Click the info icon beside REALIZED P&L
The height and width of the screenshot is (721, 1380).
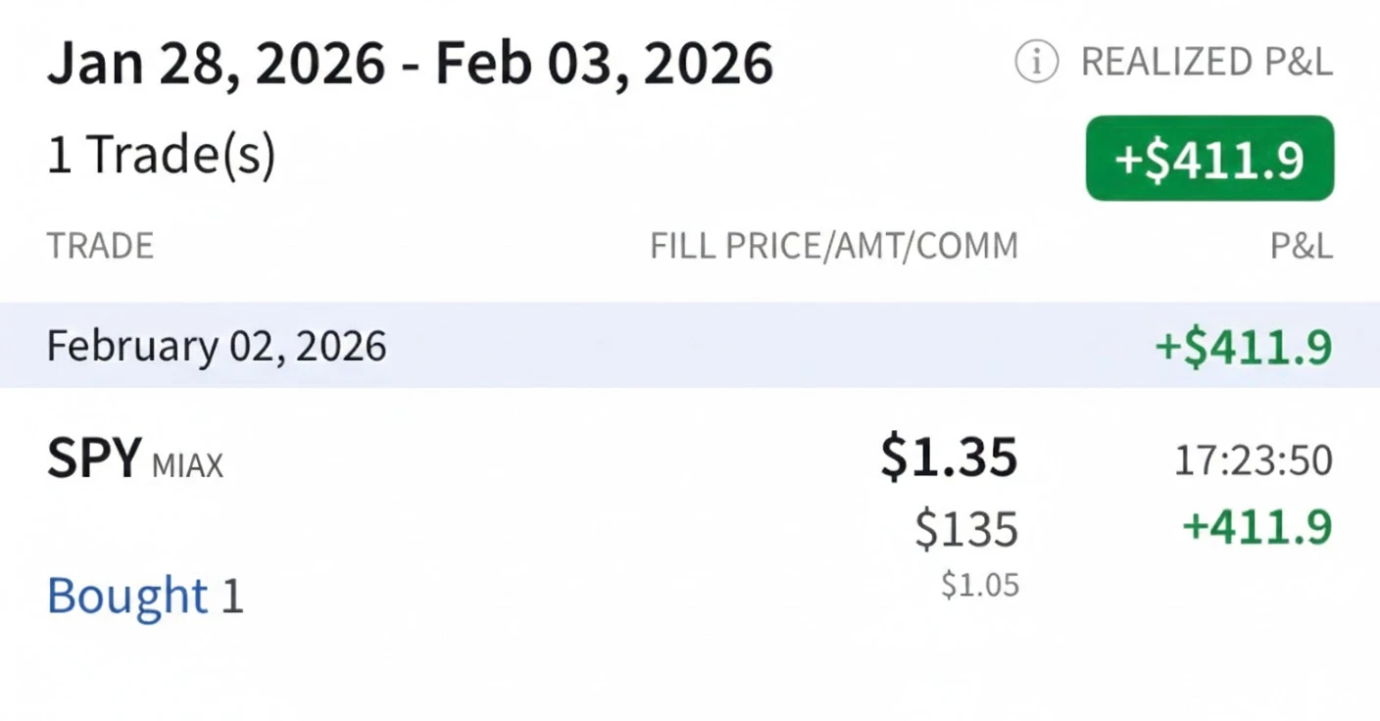point(1035,63)
